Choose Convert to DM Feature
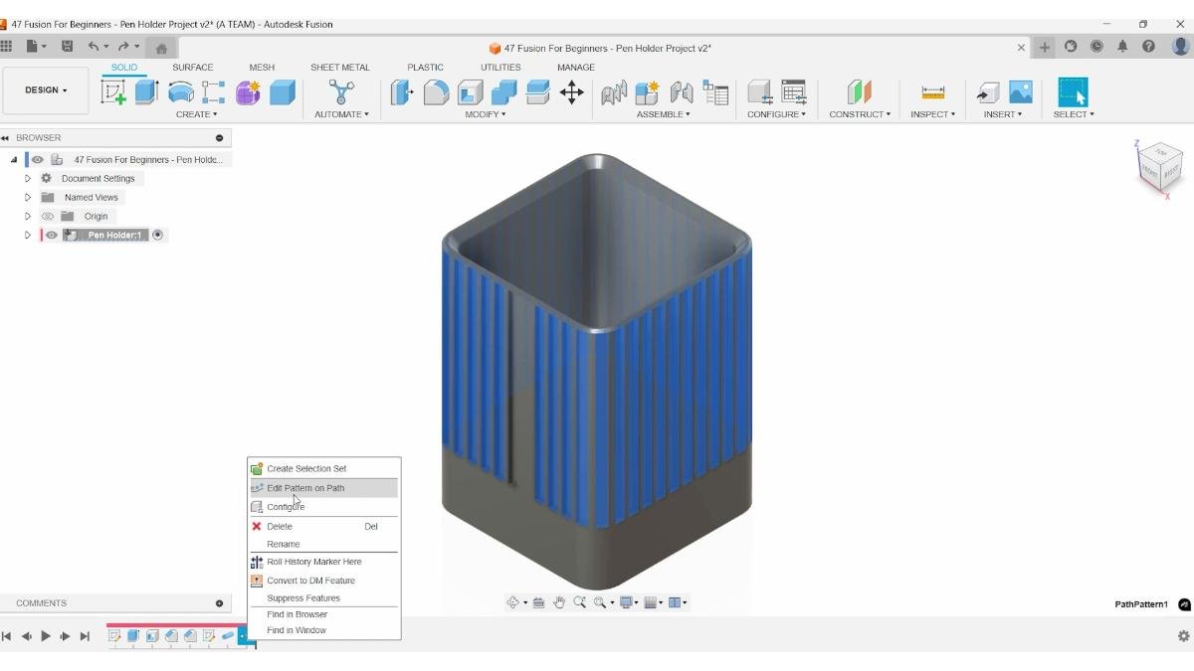 point(324,581)
